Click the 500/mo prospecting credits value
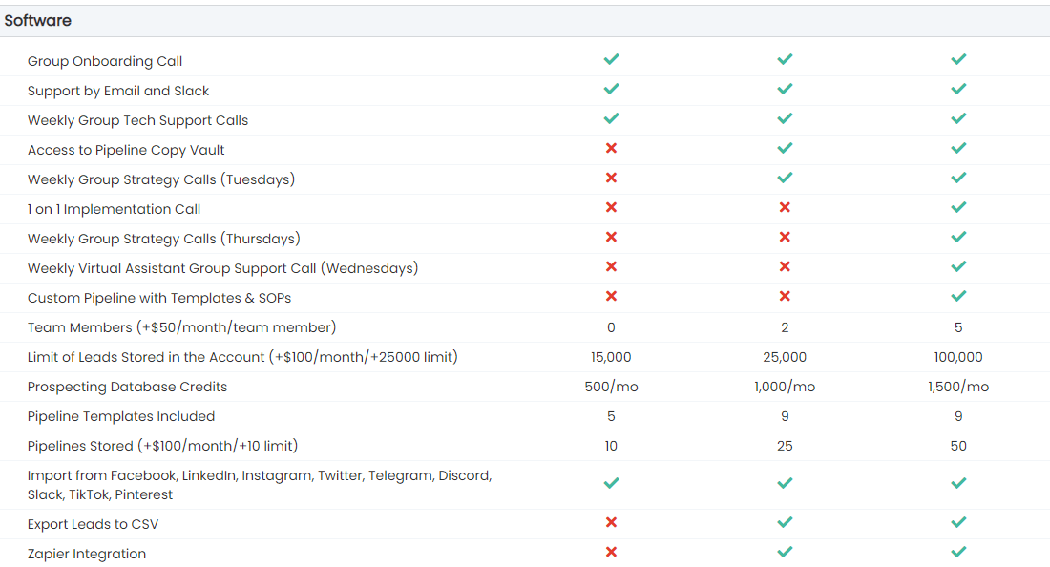 click(611, 387)
